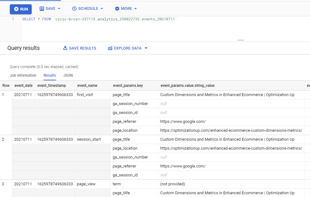The width and height of the screenshot is (310, 197).
Task: Click the page_title value in row 3
Action: (227, 193)
